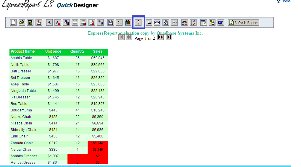Click the report header/title edit icon
The height and width of the screenshot is (167, 301).
pyautogui.click(x=111, y=23)
